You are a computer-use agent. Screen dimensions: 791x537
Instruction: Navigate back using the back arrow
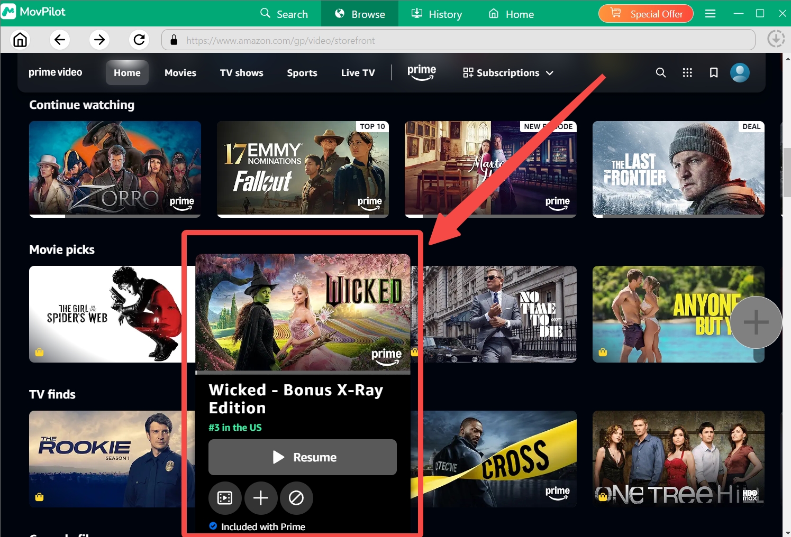click(59, 39)
